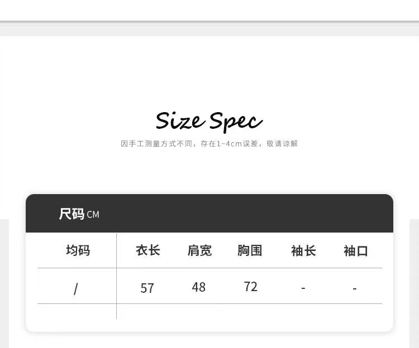Select the 衣长 column header
This screenshot has height=348, width=419.
(x=148, y=250)
